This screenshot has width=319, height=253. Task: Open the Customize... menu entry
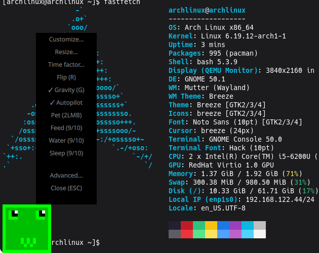pos(66,39)
